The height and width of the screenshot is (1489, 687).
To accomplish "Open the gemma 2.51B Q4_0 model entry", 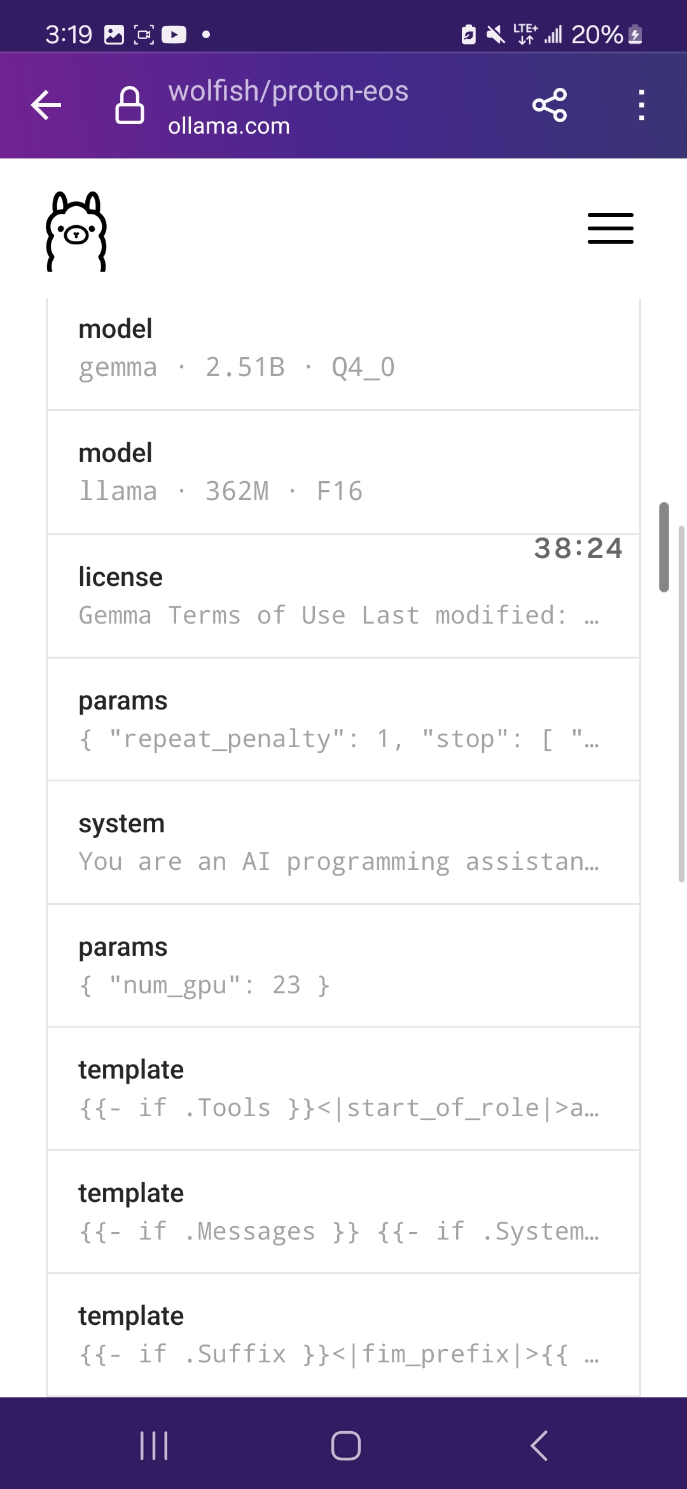I will tap(343, 348).
